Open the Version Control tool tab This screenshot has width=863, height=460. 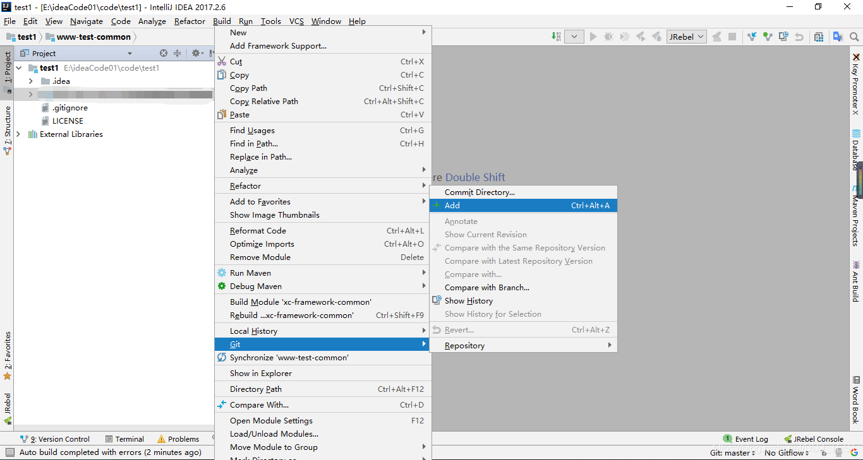54,439
